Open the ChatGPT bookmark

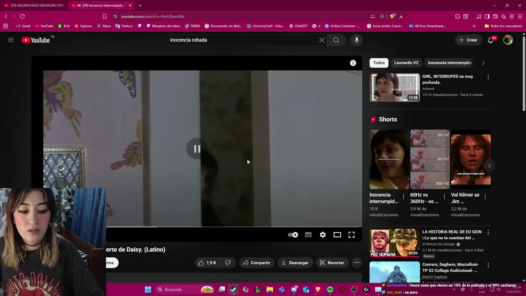point(298,26)
